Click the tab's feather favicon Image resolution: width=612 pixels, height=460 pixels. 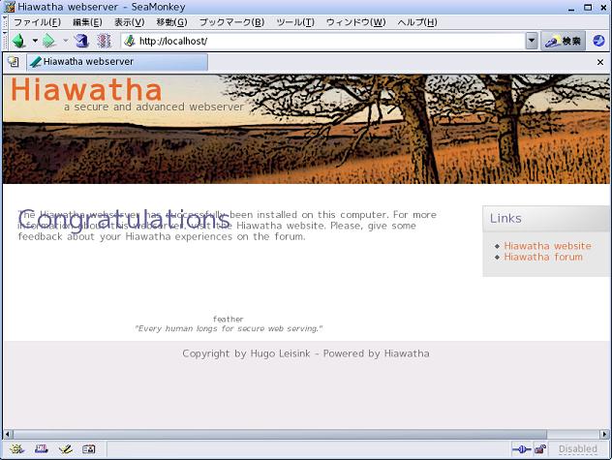(36, 62)
